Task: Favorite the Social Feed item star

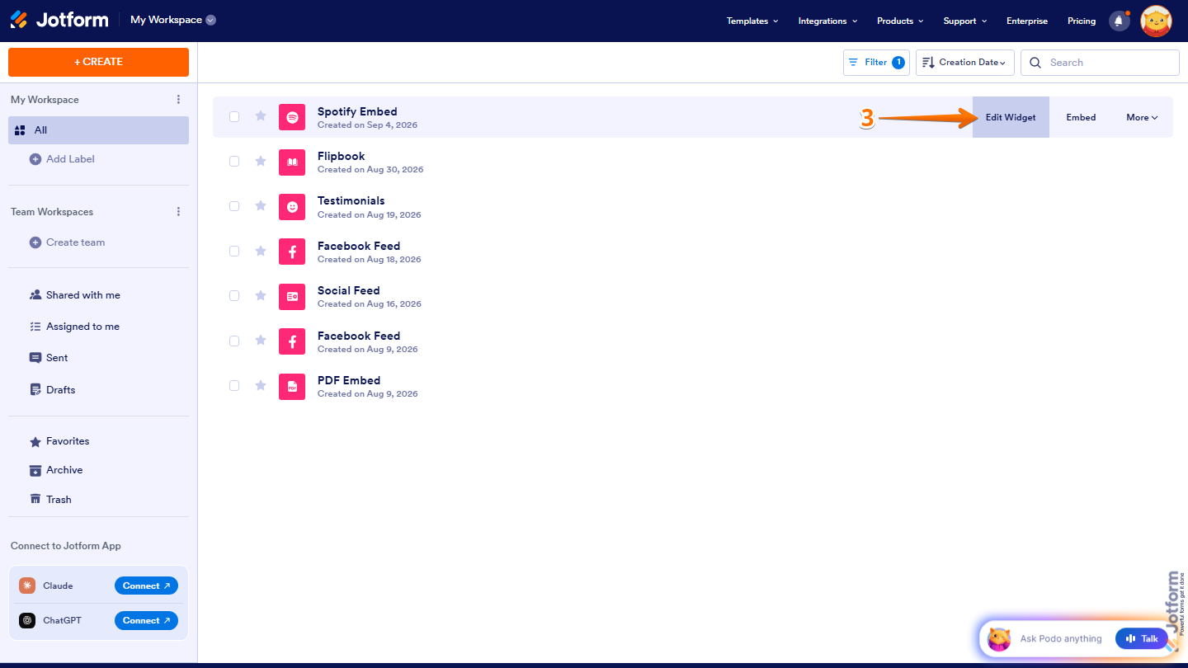Action: click(261, 295)
